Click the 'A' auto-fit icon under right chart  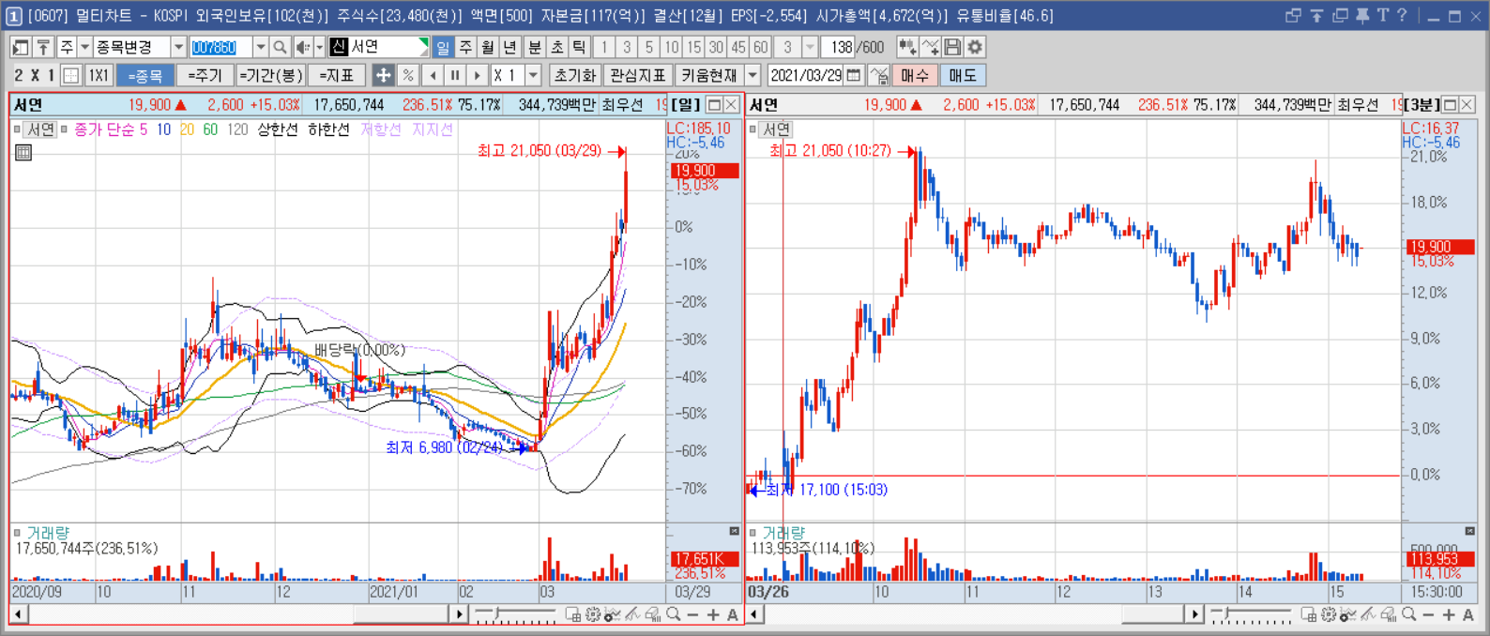pos(1468,614)
